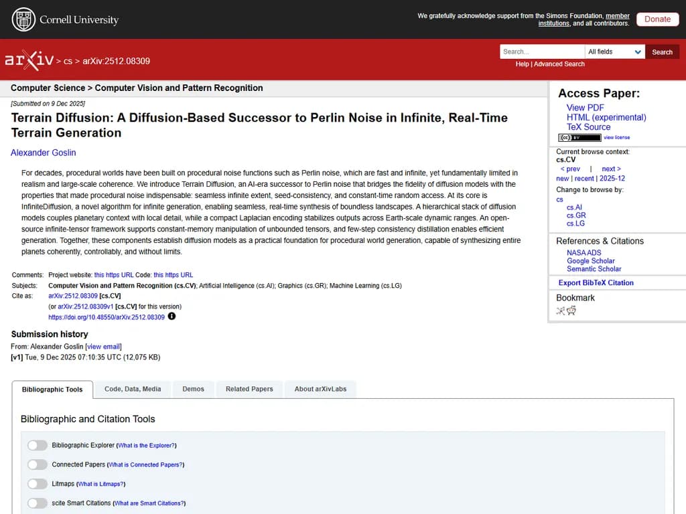Click Export BibTeX Citation
Viewport: 686px width, 514px height.
[596, 282]
